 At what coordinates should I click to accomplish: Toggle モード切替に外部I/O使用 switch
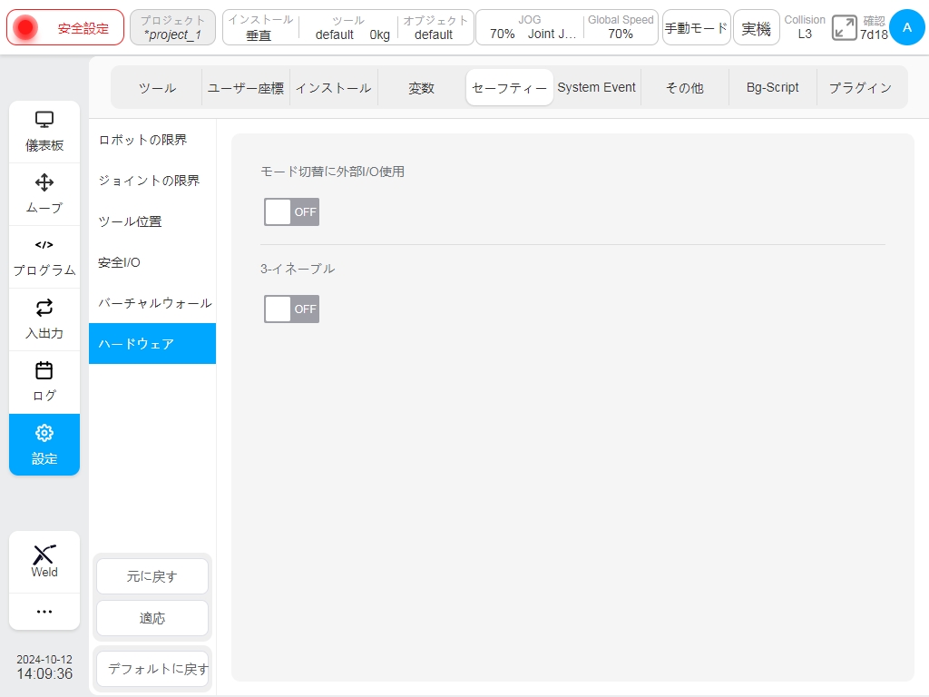(x=291, y=211)
